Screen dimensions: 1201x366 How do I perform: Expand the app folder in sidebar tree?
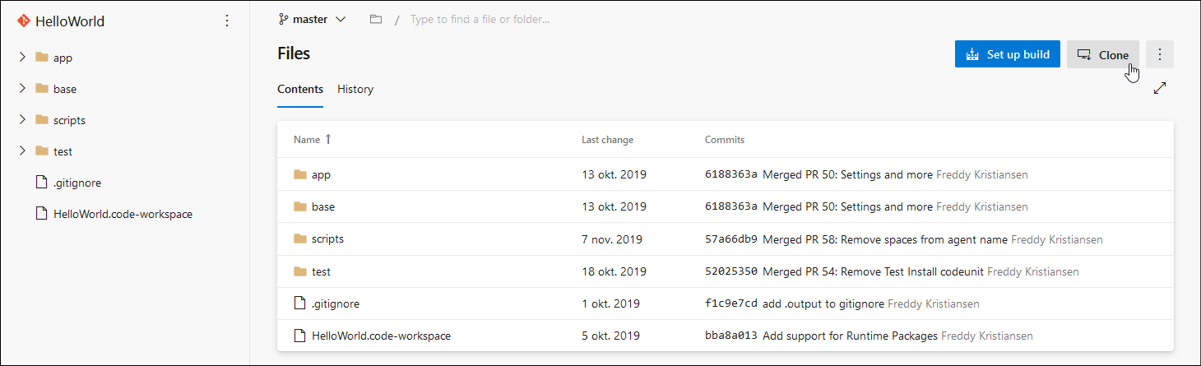coord(23,58)
